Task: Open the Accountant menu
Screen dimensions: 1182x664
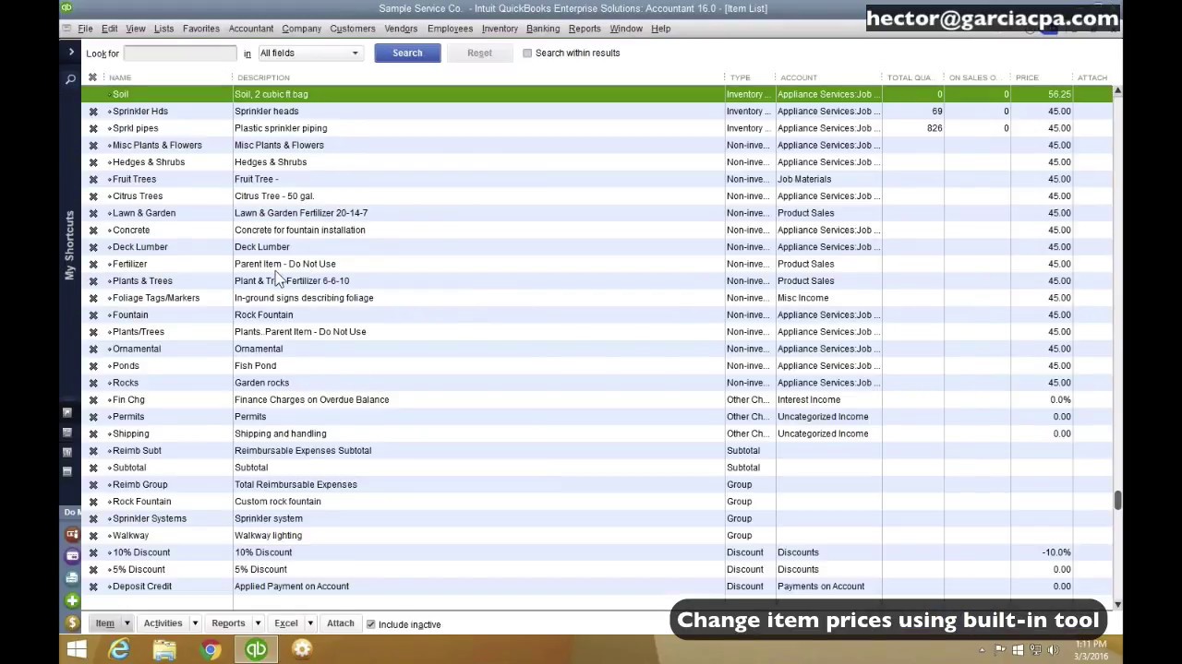Action: (250, 29)
